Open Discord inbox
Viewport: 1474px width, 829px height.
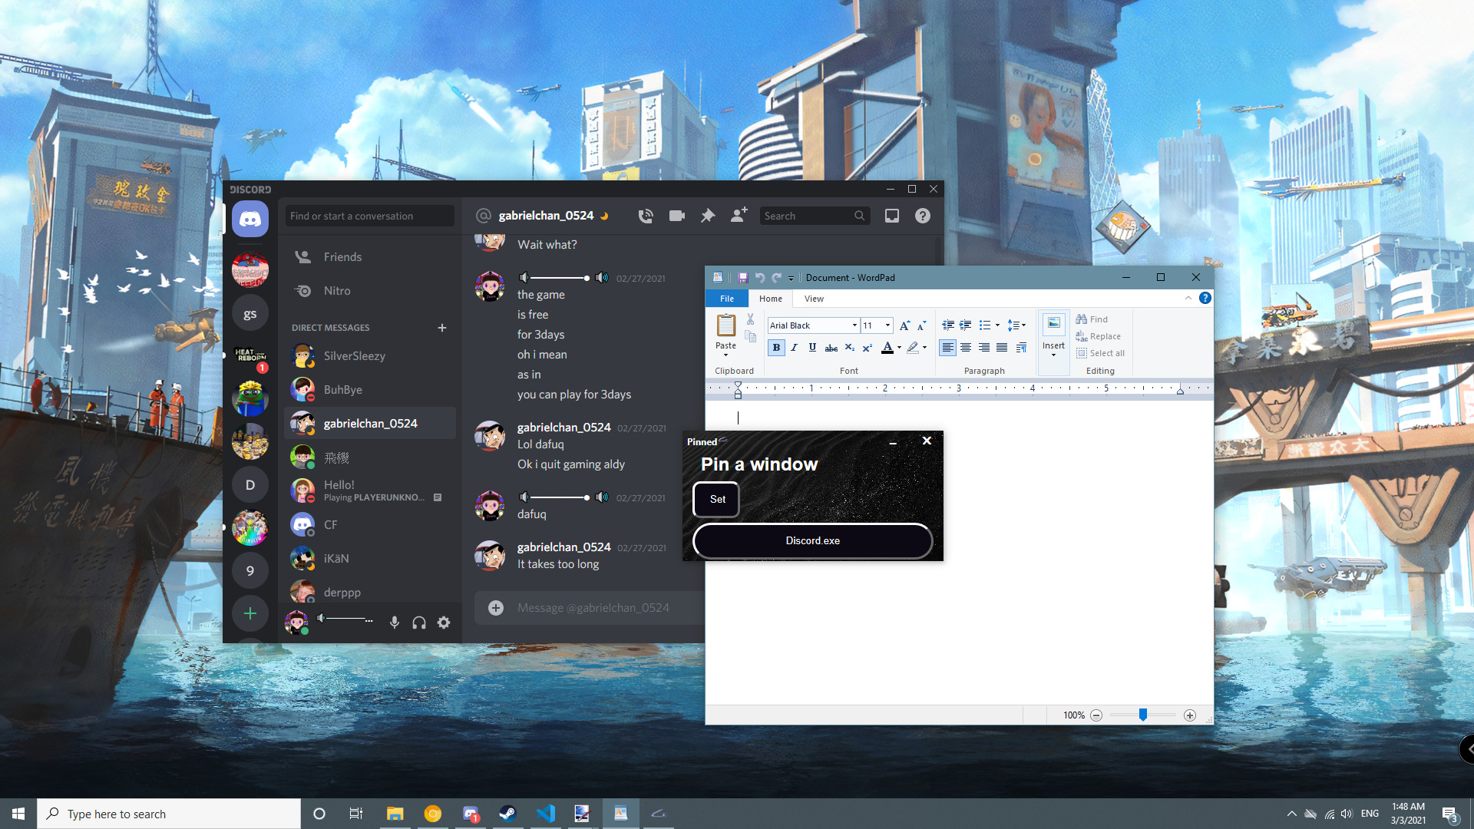point(892,216)
